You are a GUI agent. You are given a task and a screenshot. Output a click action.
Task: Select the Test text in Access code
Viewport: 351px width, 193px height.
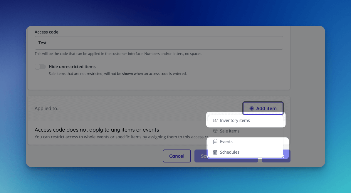click(x=42, y=43)
